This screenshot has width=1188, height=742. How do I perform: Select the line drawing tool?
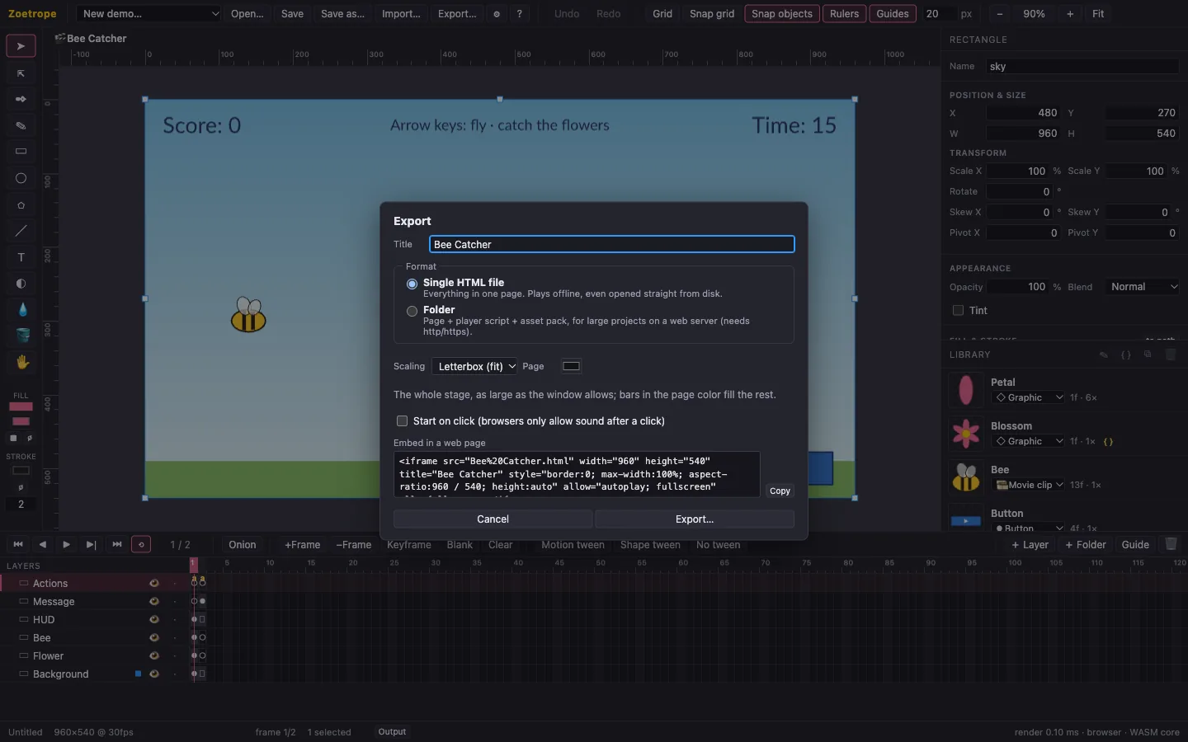[21, 231]
